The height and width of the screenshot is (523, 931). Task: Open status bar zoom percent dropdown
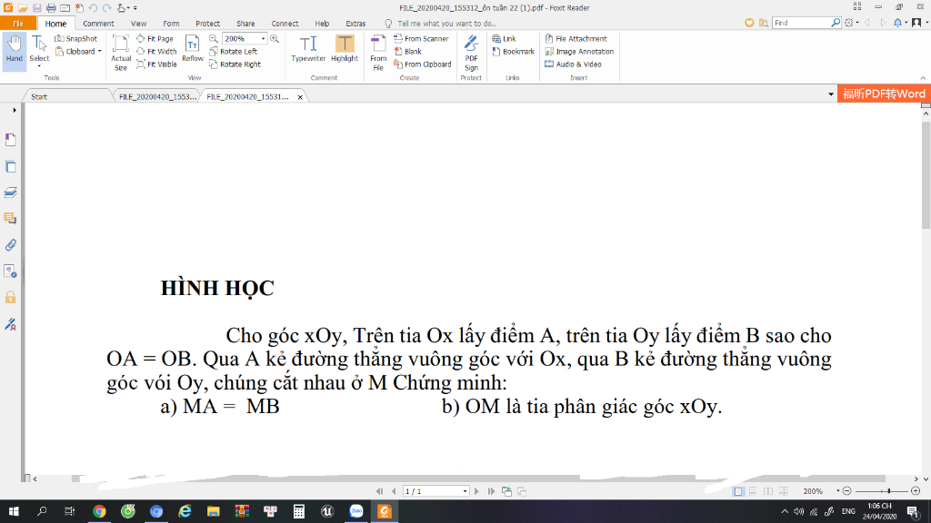[837, 491]
